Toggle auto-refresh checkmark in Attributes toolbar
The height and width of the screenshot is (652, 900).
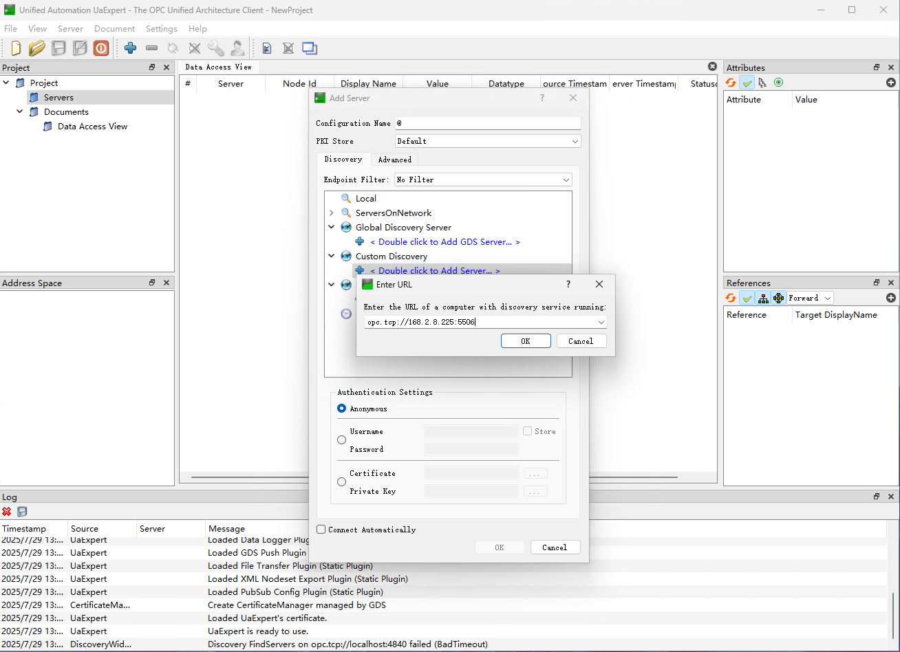coord(747,83)
